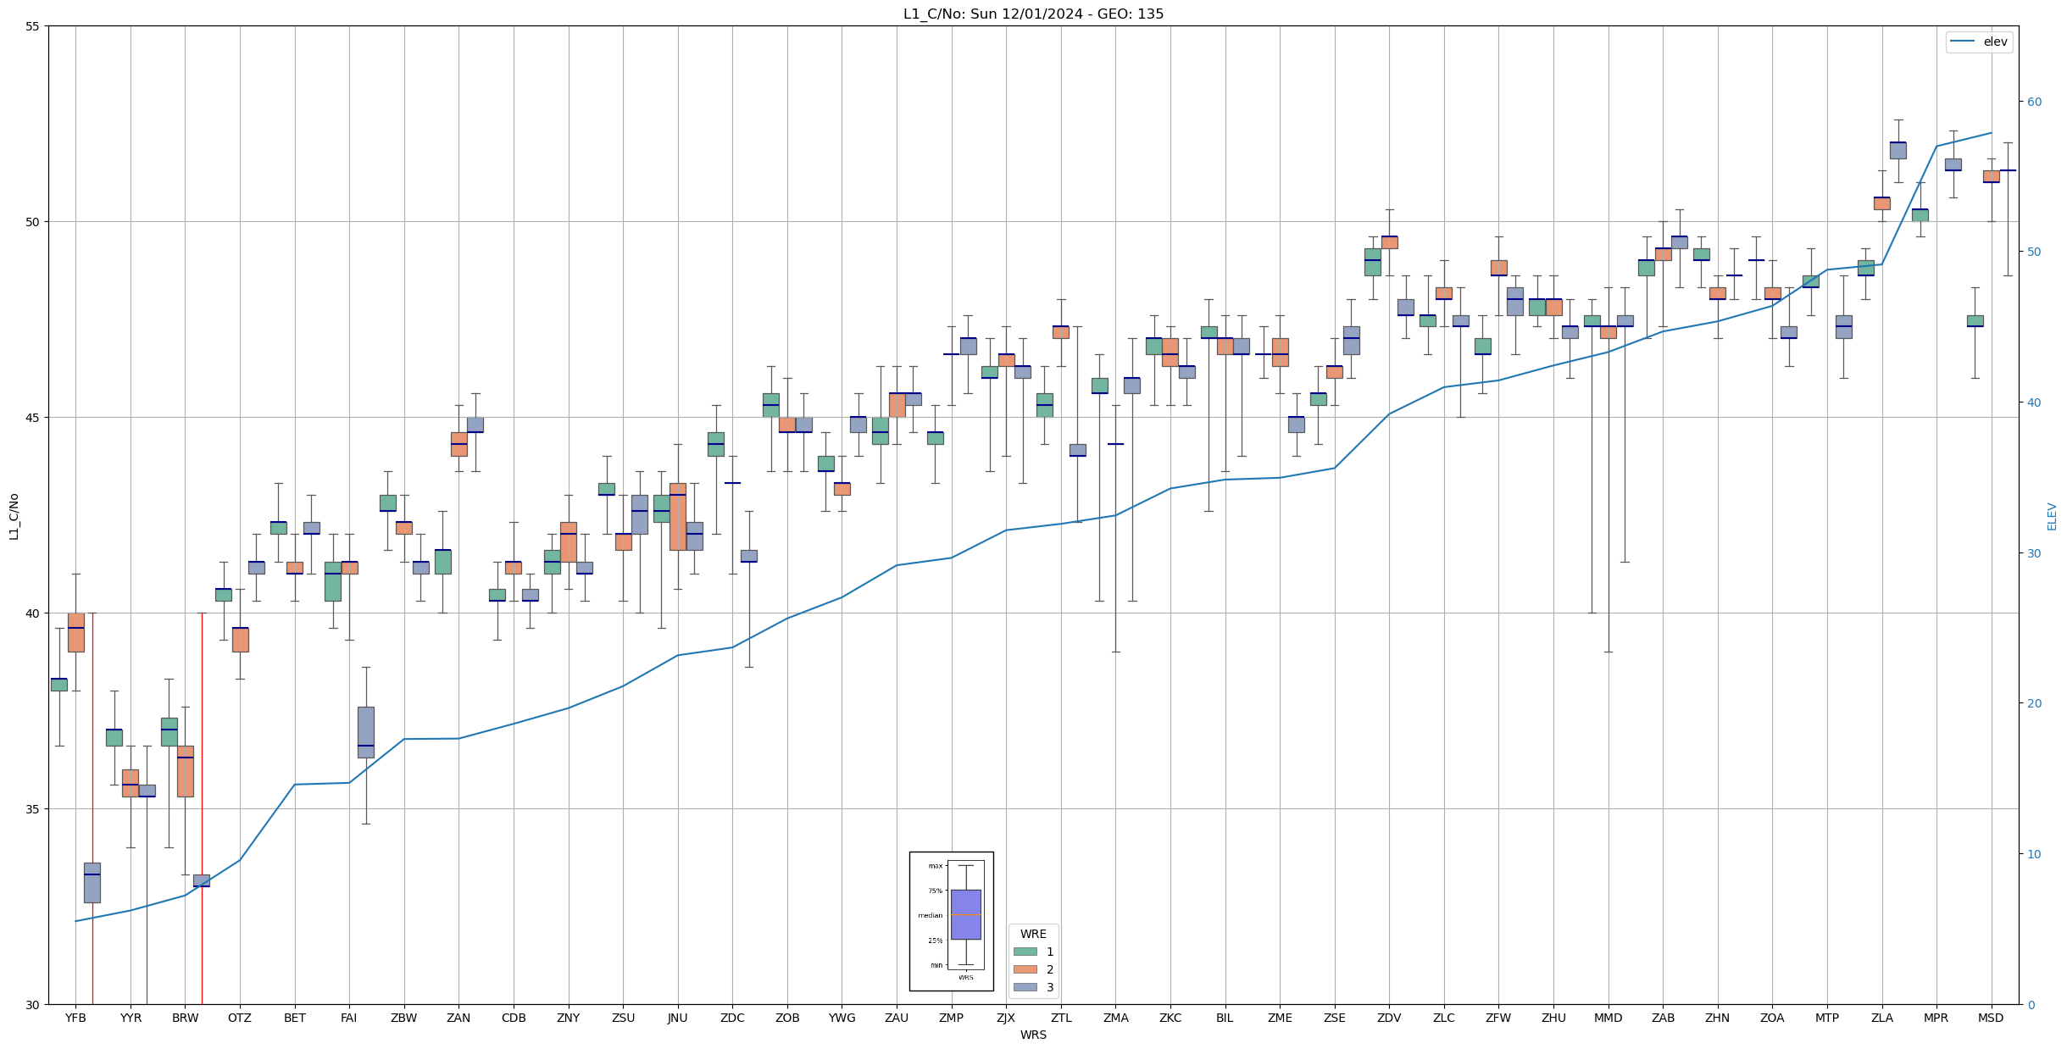Click the WRS x-axis title

click(1033, 1035)
